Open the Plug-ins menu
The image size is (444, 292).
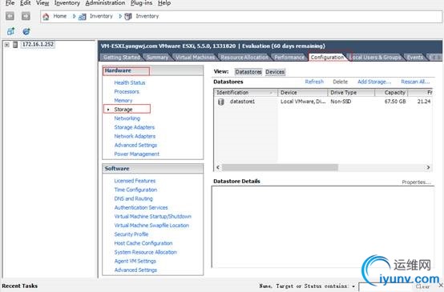click(141, 3)
